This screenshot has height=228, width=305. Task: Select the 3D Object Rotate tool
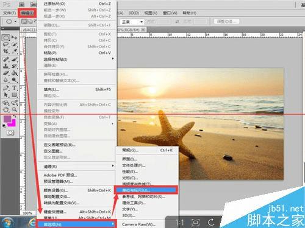tap(6, 103)
